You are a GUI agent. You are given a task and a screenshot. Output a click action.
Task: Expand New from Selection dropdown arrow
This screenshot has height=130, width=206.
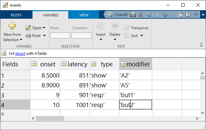pyautogui.click(x=21, y=39)
